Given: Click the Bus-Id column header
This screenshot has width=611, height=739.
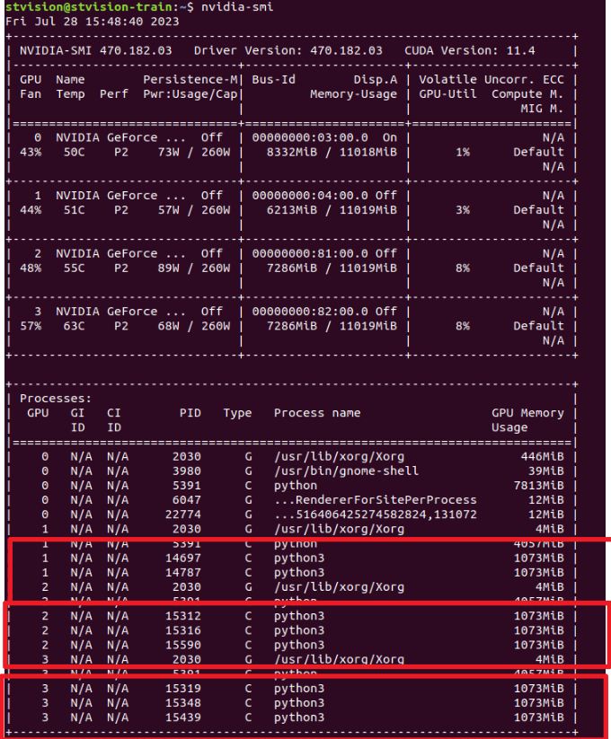Looking at the screenshot, I should tap(273, 80).
